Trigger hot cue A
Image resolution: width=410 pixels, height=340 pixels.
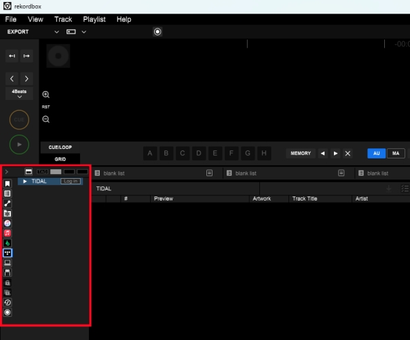tap(150, 153)
